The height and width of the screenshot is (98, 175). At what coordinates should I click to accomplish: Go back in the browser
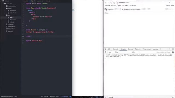(x=106, y=3)
